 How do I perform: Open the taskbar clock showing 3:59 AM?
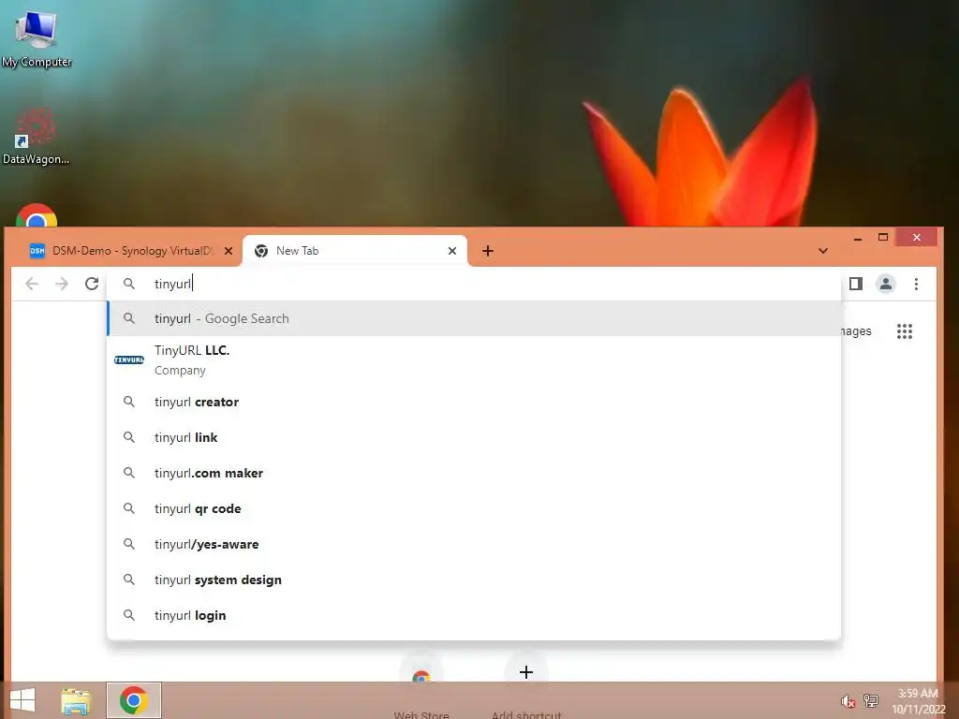(918, 700)
